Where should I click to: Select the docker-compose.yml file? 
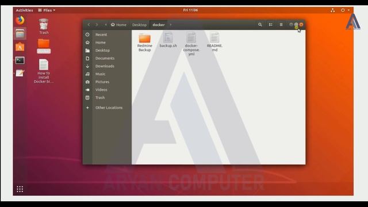click(191, 44)
